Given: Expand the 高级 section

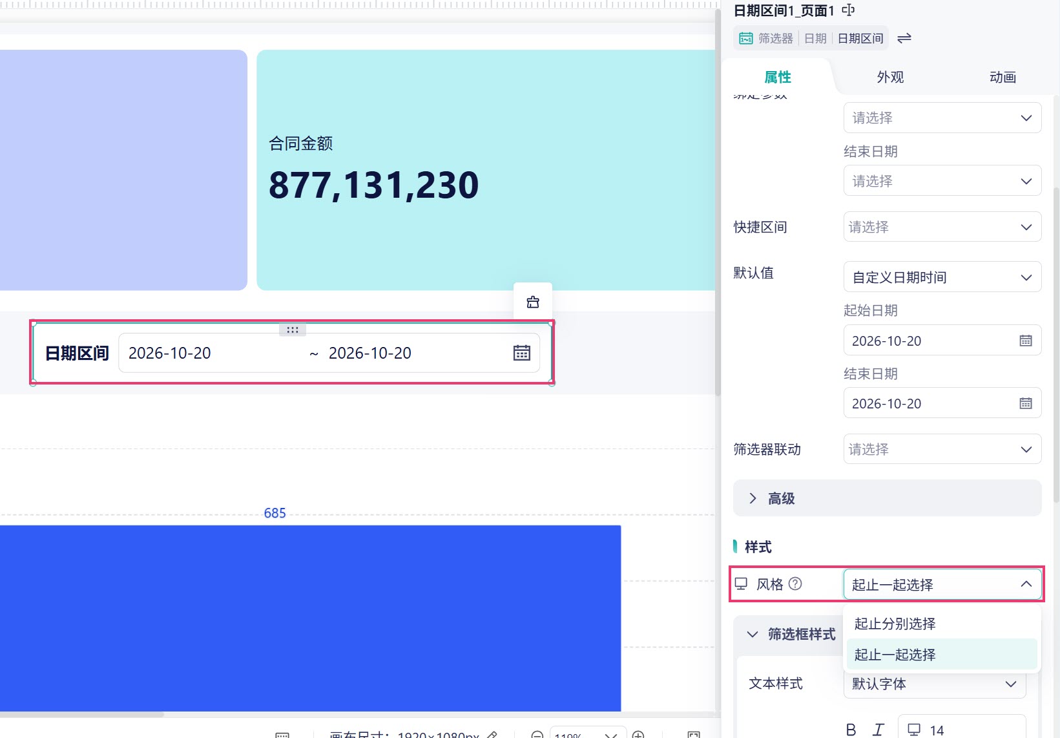Looking at the screenshot, I should click(887, 498).
